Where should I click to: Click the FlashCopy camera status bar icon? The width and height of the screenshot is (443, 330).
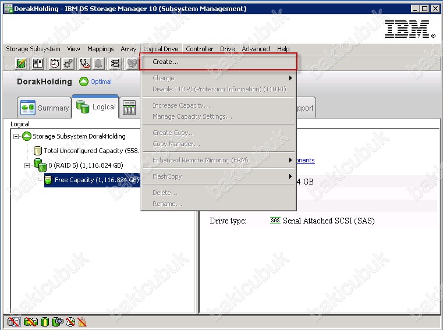[x=58, y=322]
